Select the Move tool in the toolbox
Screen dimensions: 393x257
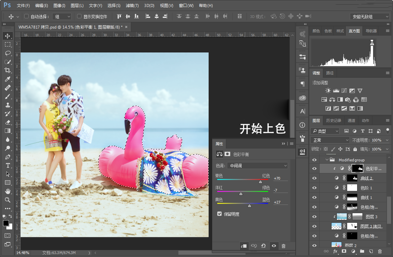point(8,36)
